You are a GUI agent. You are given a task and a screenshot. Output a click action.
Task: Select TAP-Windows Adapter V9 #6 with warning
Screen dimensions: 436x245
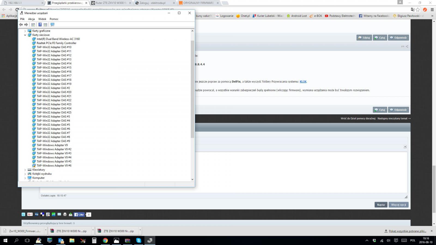point(54,166)
